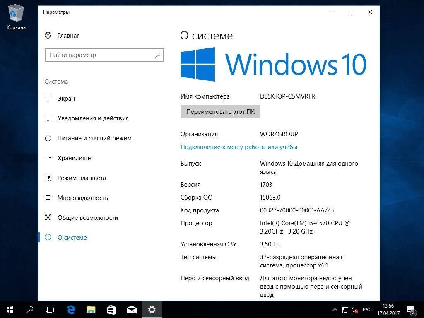Switch input language РУС
The height and width of the screenshot is (318, 424).
point(367,310)
